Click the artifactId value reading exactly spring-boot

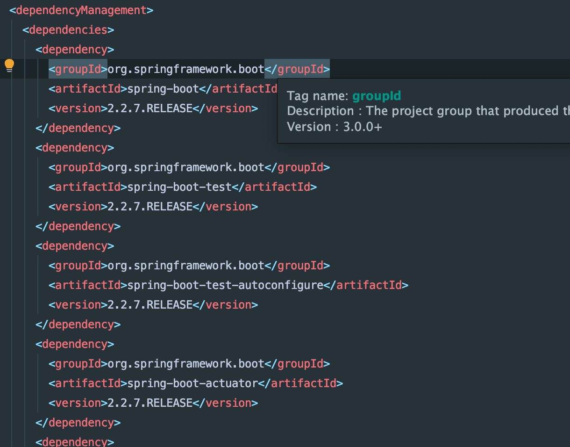pos(164,89)
